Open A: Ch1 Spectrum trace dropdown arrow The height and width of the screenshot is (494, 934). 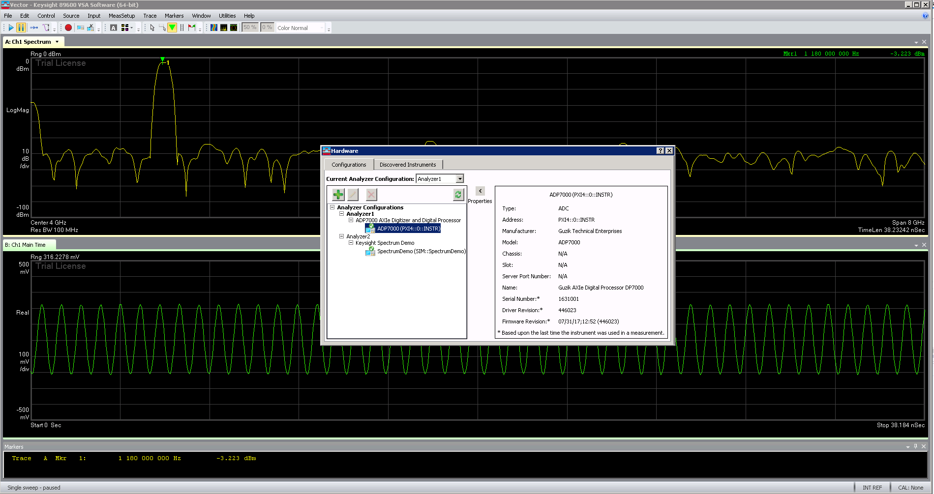click(57, 42)
